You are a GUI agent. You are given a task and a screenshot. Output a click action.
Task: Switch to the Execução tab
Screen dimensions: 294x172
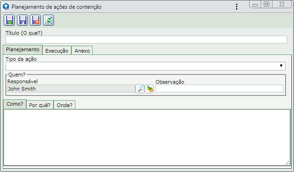pos(57,51)
